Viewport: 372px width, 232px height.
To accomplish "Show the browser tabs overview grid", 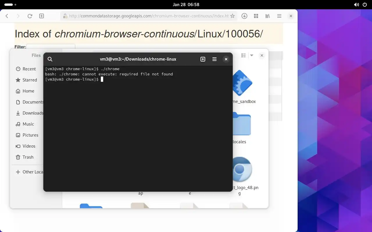I will pos(256,16).
